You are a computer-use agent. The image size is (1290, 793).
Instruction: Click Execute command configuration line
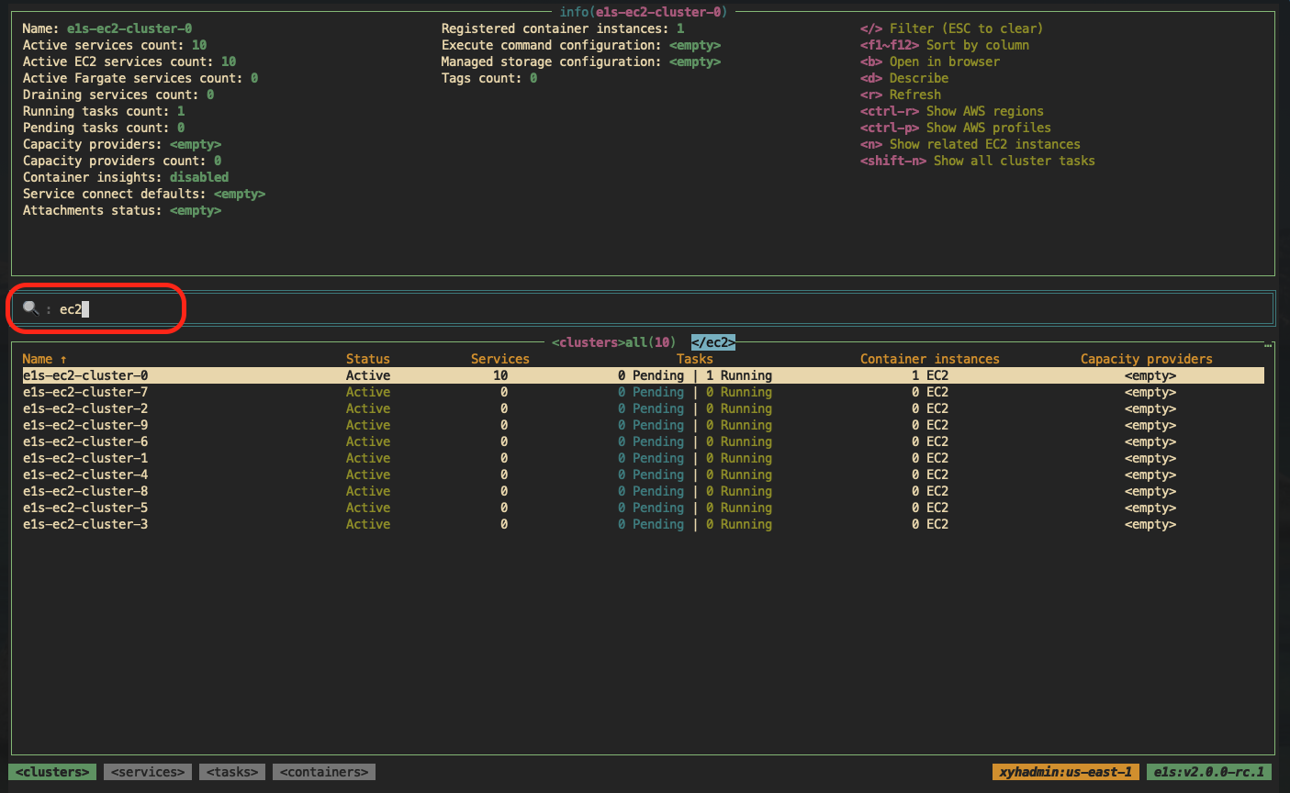pos(581,45)
